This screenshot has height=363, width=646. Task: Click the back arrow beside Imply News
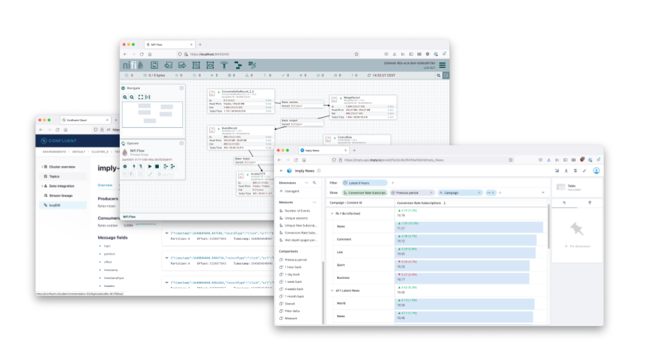[x=281, y=171]
